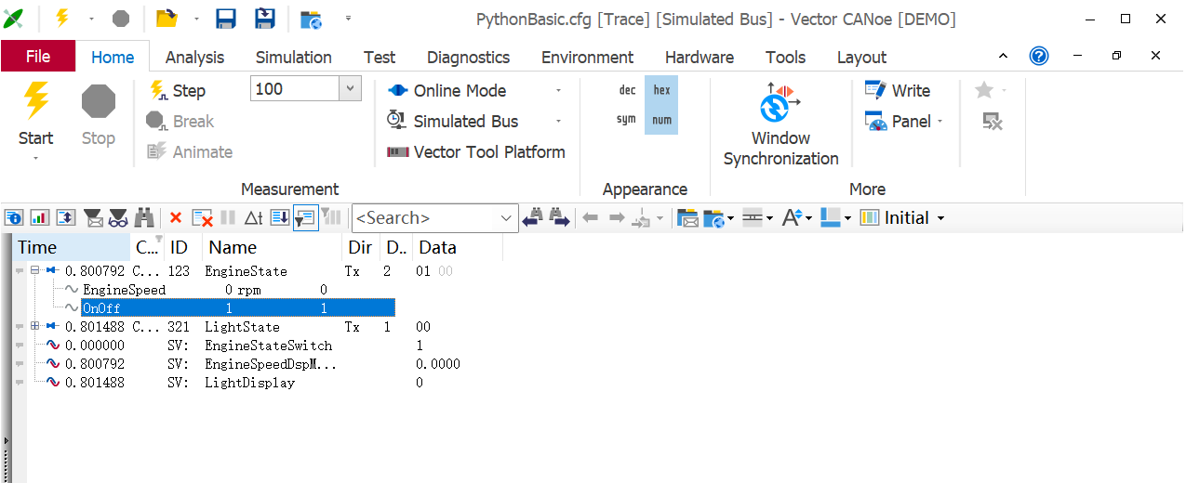Click the statistics bar chart icon in trace toolbar
Image resolution: width=1186 pixels, height=483 pixels.
[40, 217]
